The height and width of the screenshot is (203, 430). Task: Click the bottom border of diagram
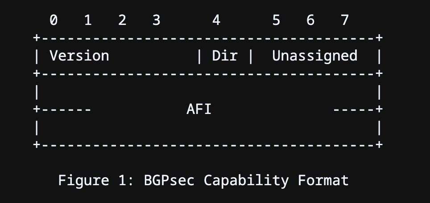point(208,145)
